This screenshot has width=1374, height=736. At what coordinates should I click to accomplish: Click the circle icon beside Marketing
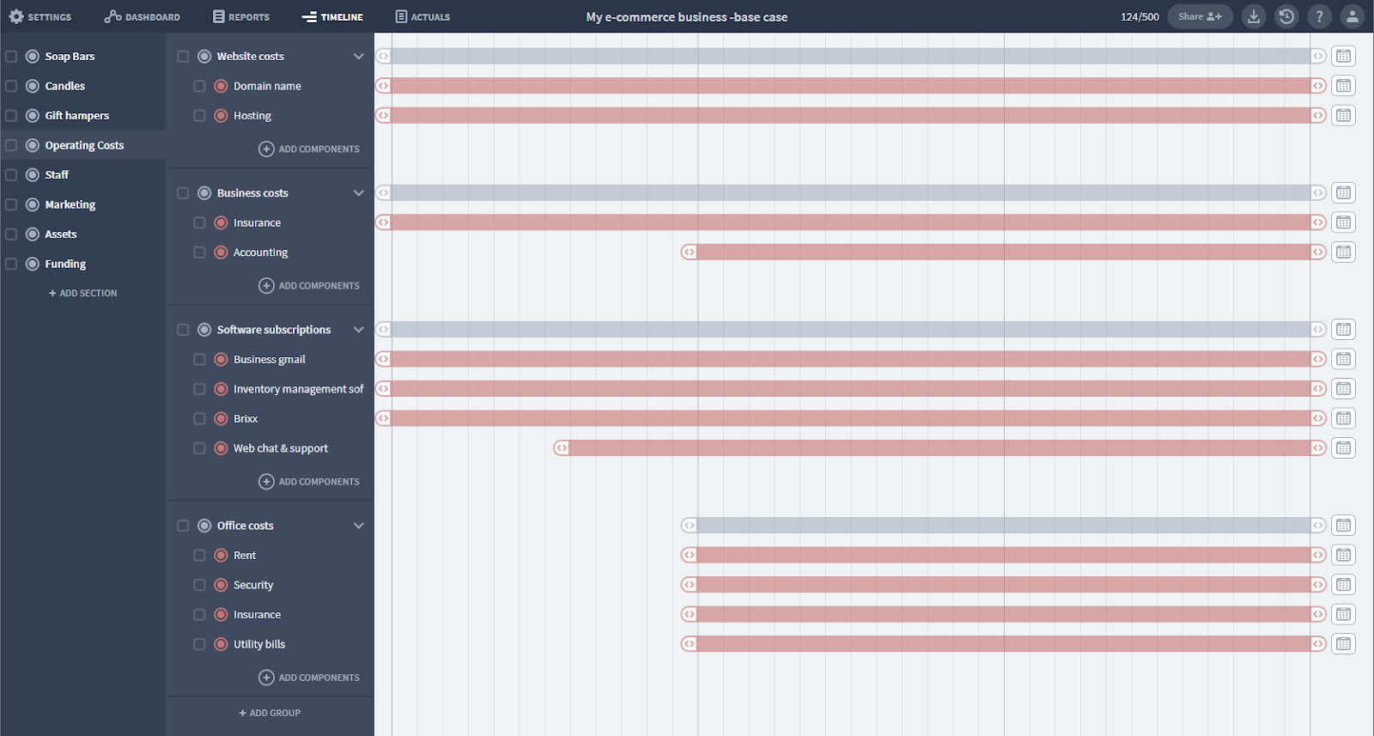pos(33,204)
